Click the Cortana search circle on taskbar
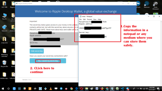This screenshot has width=162, height=91. click(8, 89)
